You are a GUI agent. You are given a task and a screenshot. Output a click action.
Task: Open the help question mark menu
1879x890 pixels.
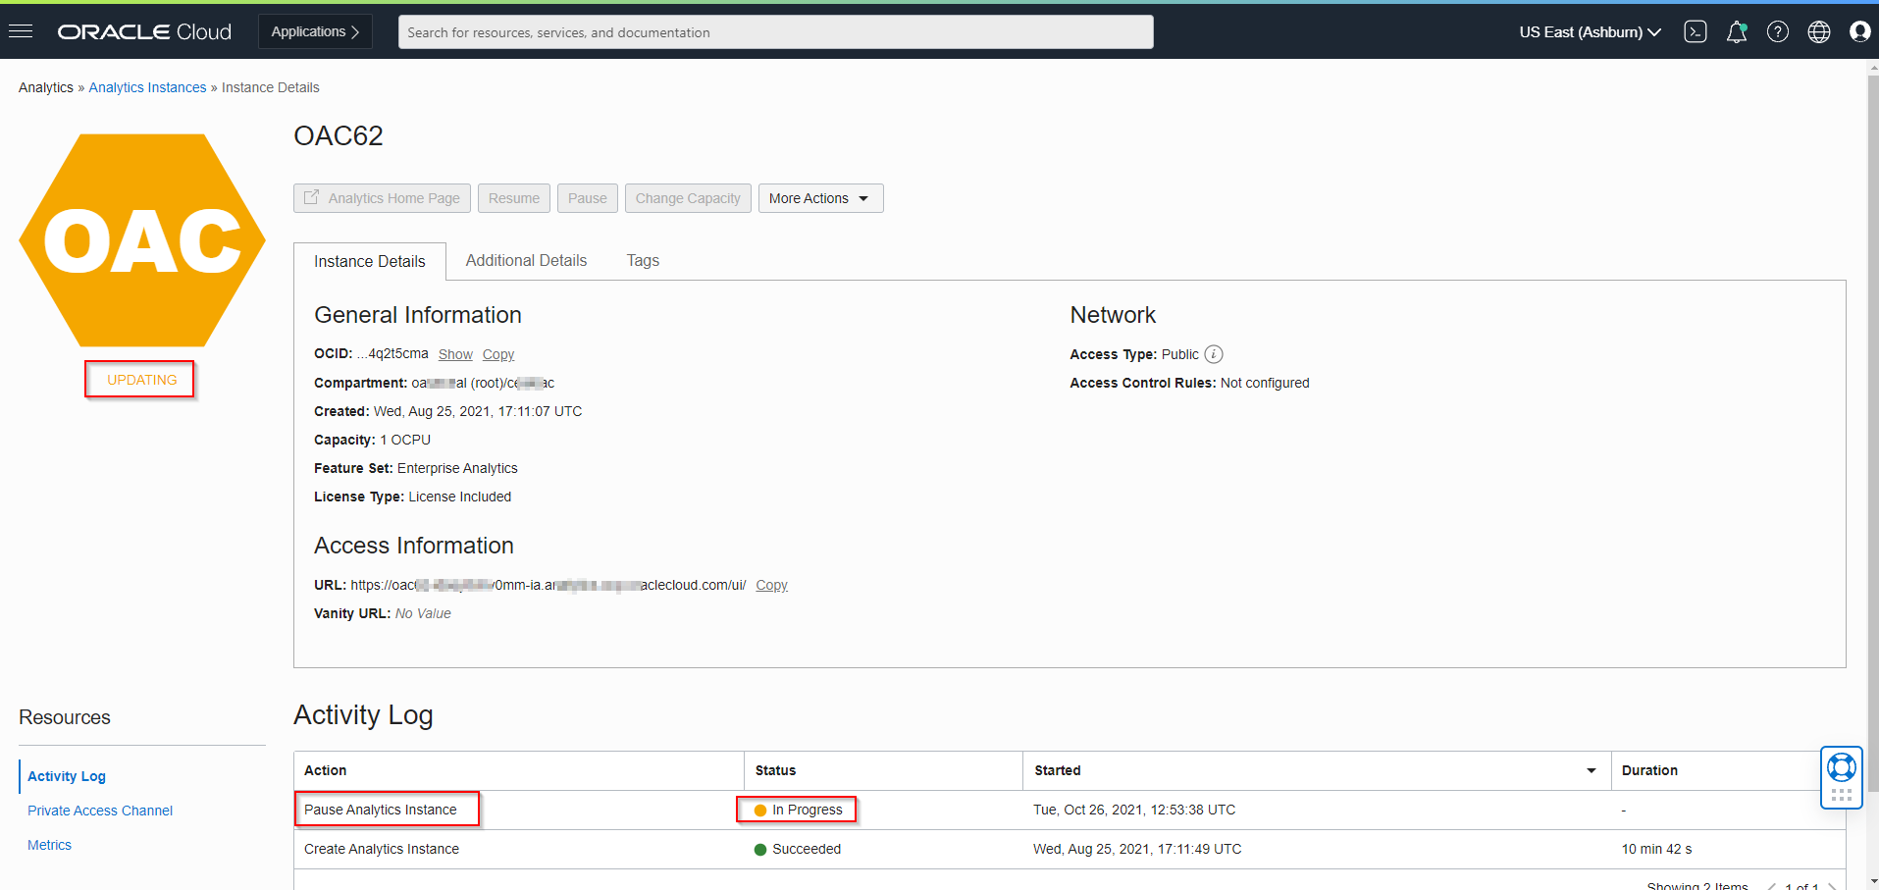pyautogui.click(x=1777, y=31)
